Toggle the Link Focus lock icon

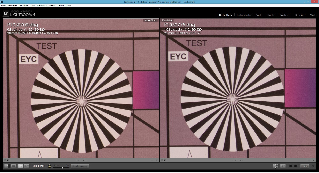[x=49, y=166]
